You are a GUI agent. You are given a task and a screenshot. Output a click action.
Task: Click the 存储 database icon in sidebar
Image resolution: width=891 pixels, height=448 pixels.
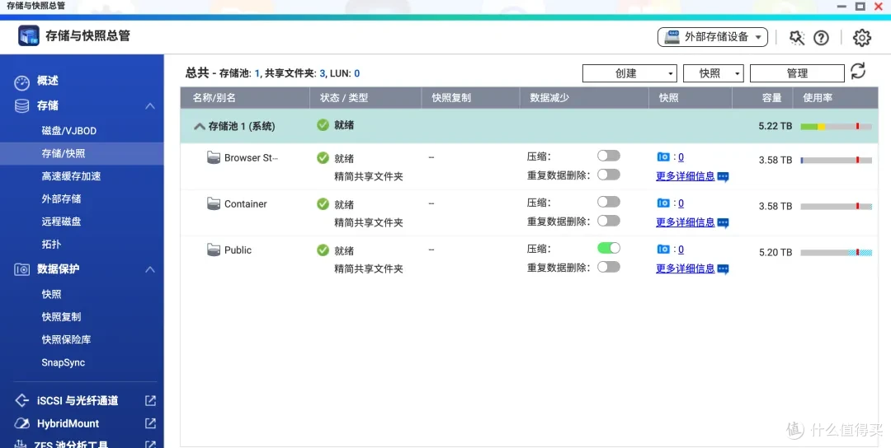pyautogui.click(x=21, y=106)
